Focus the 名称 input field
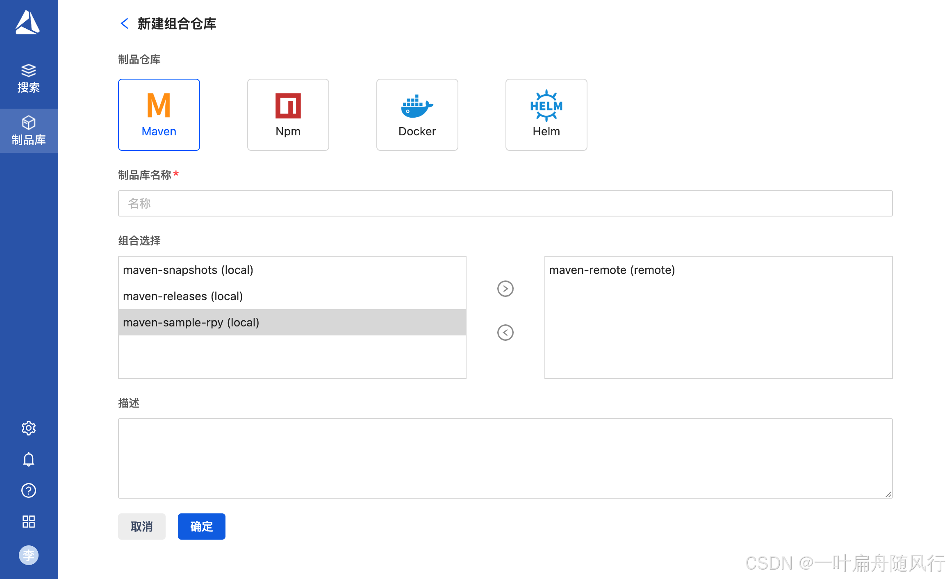 505,203
